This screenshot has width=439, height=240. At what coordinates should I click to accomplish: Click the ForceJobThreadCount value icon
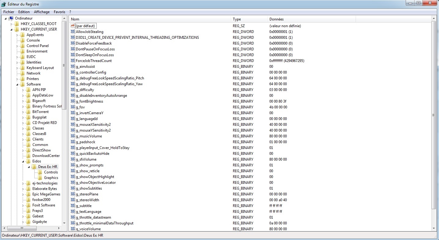click(x=73, y=60)
